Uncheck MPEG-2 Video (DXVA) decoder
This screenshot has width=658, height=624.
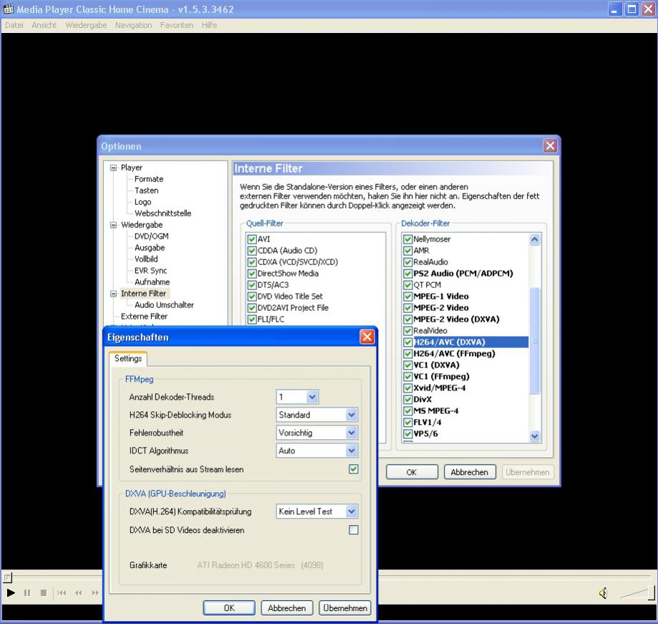[407, 319]
